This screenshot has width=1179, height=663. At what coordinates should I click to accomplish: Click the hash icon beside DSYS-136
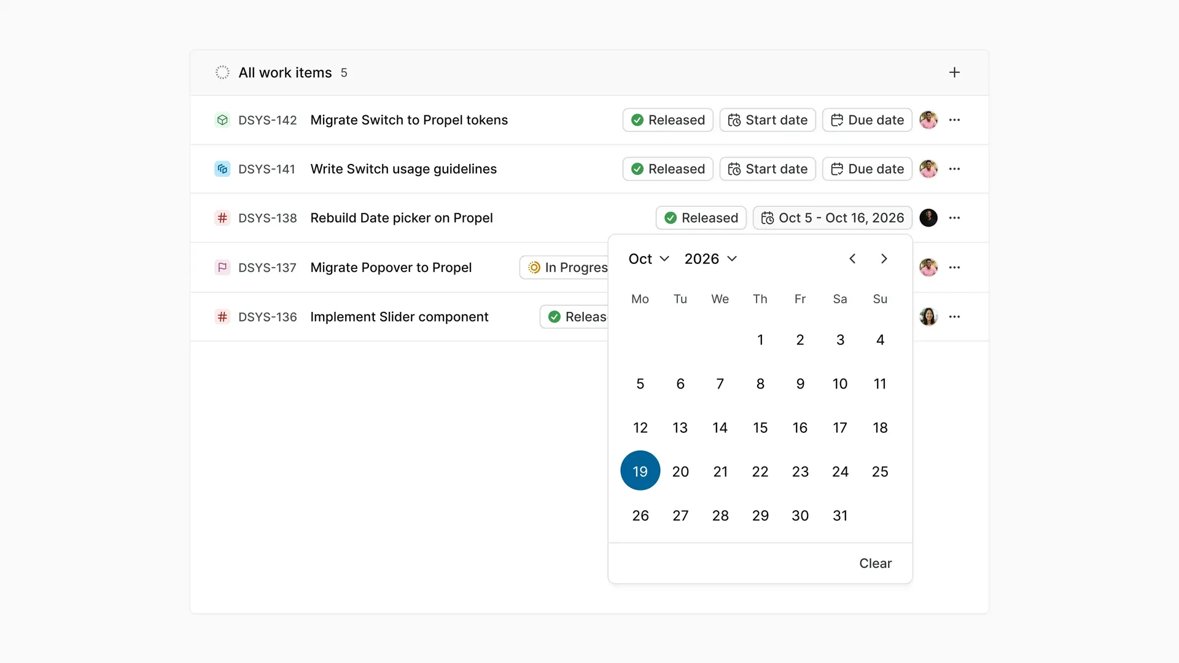click(x=222, y=317)
